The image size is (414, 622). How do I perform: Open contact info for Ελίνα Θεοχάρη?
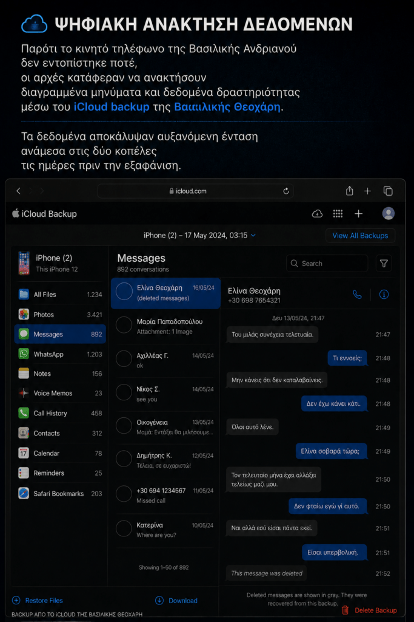(x=384, y=295)
